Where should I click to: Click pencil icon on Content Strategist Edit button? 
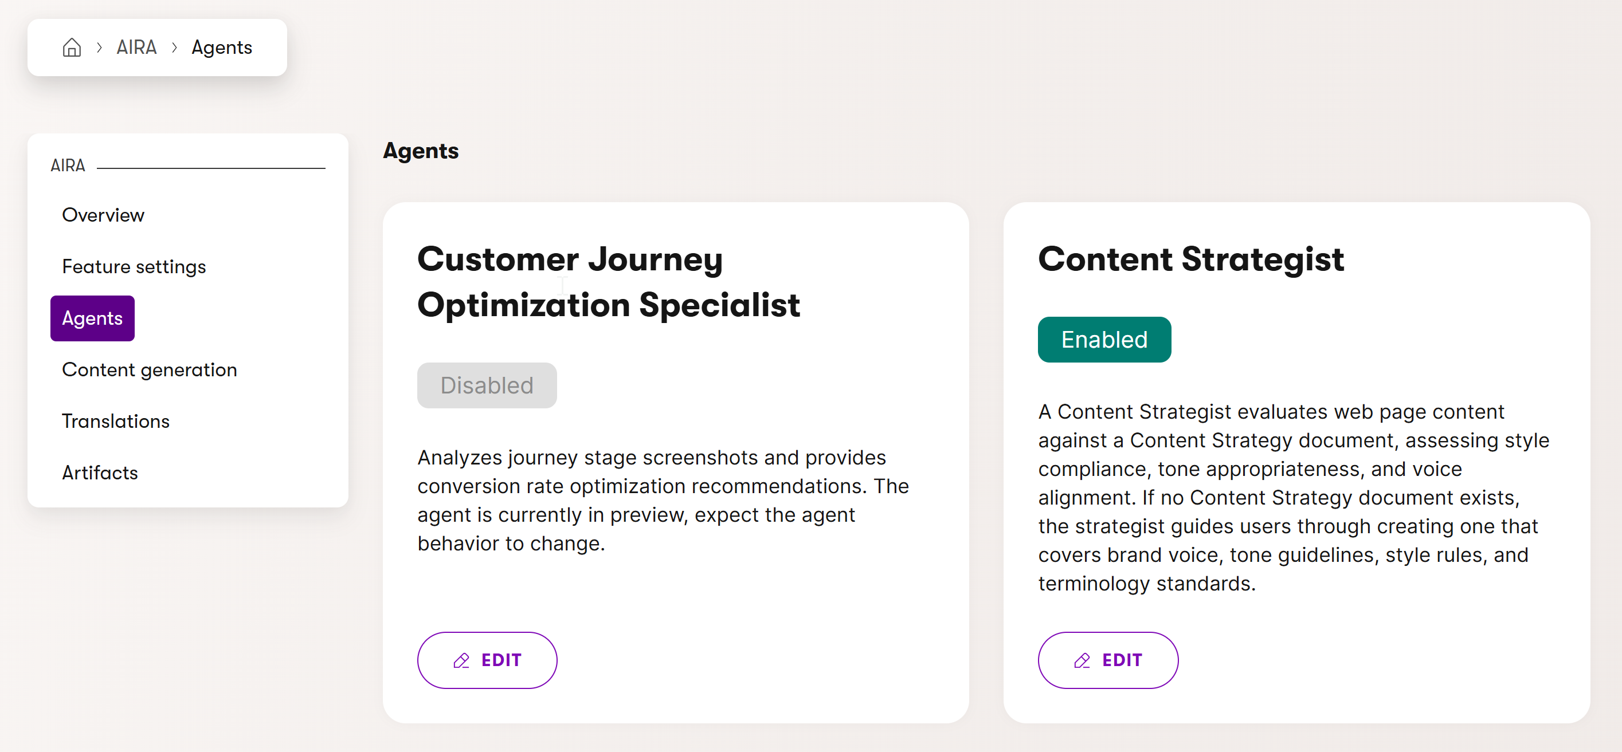tap(1082, 660)
